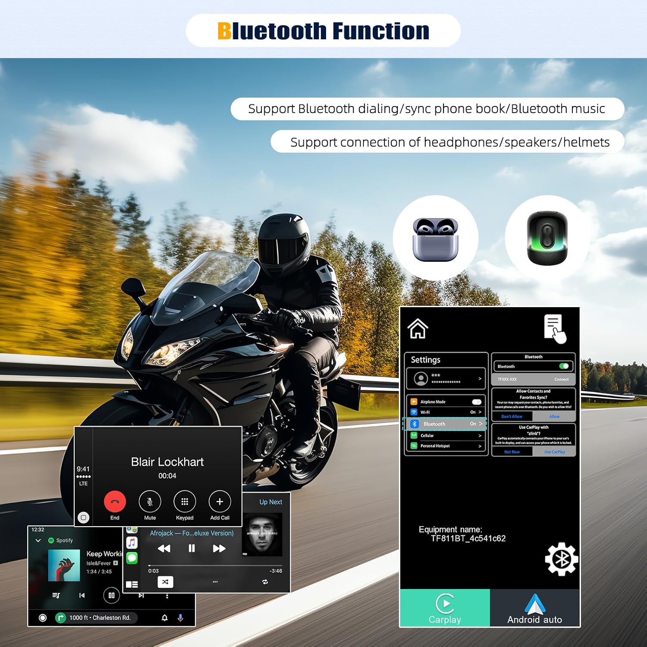
Task: Tap the Keep Working album cover in Spotify
Action: click(x=64, y=565)
